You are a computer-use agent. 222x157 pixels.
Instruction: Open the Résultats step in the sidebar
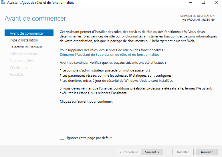click(x=17, y=75)
